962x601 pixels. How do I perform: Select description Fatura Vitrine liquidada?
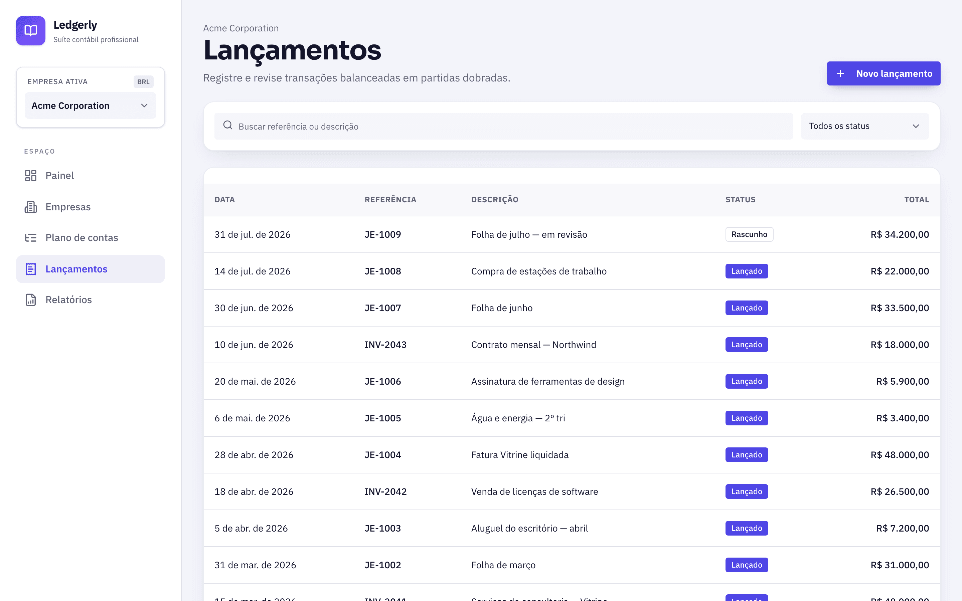pos(519,455)
